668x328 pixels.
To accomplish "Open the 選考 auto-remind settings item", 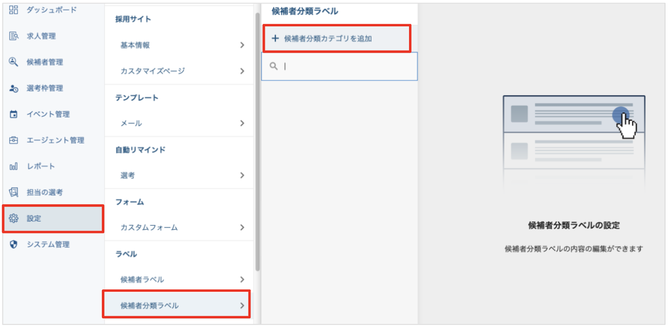I will [x=180, y=175].
